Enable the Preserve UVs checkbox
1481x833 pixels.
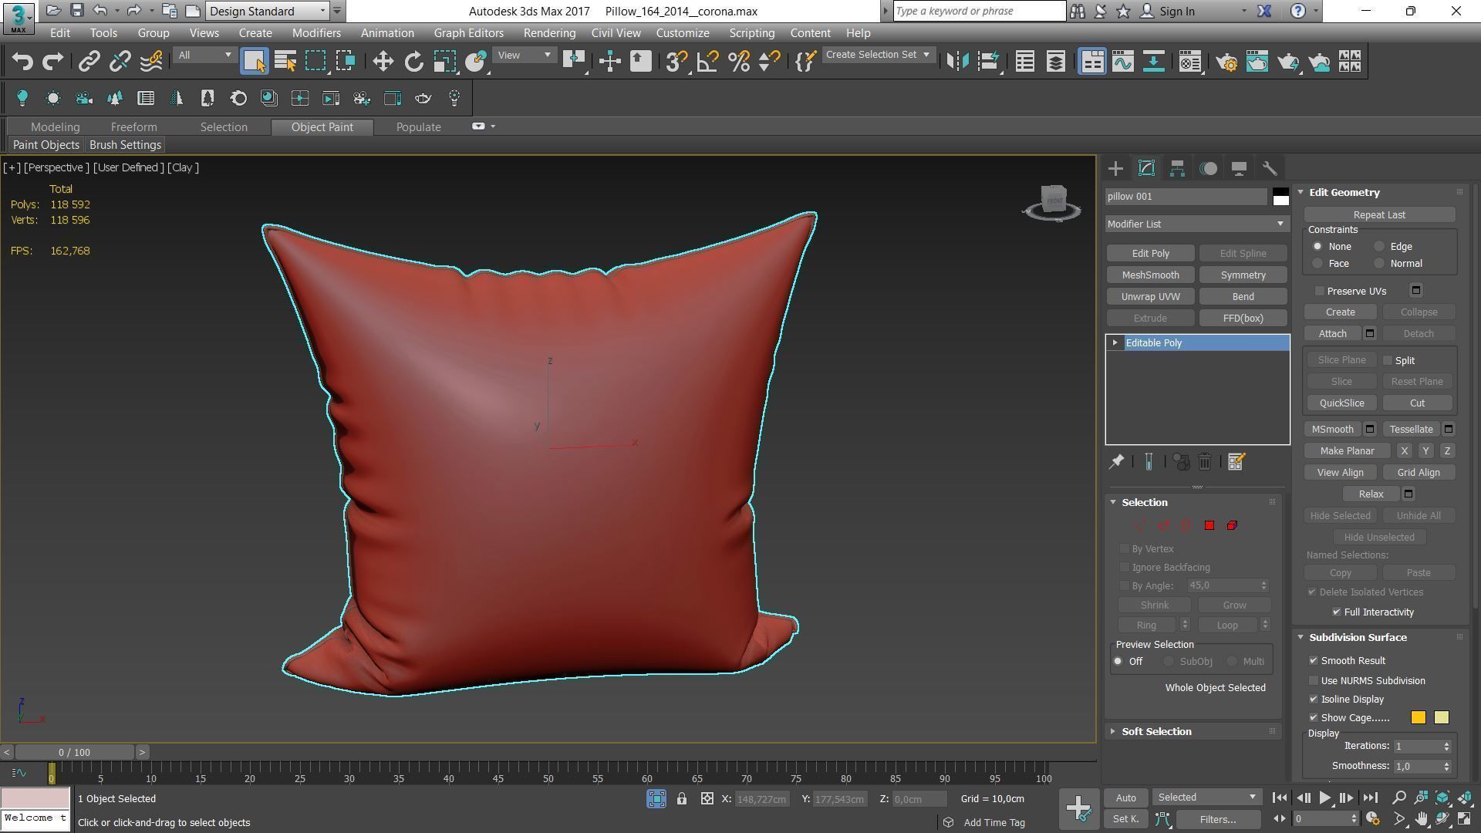1320,291
